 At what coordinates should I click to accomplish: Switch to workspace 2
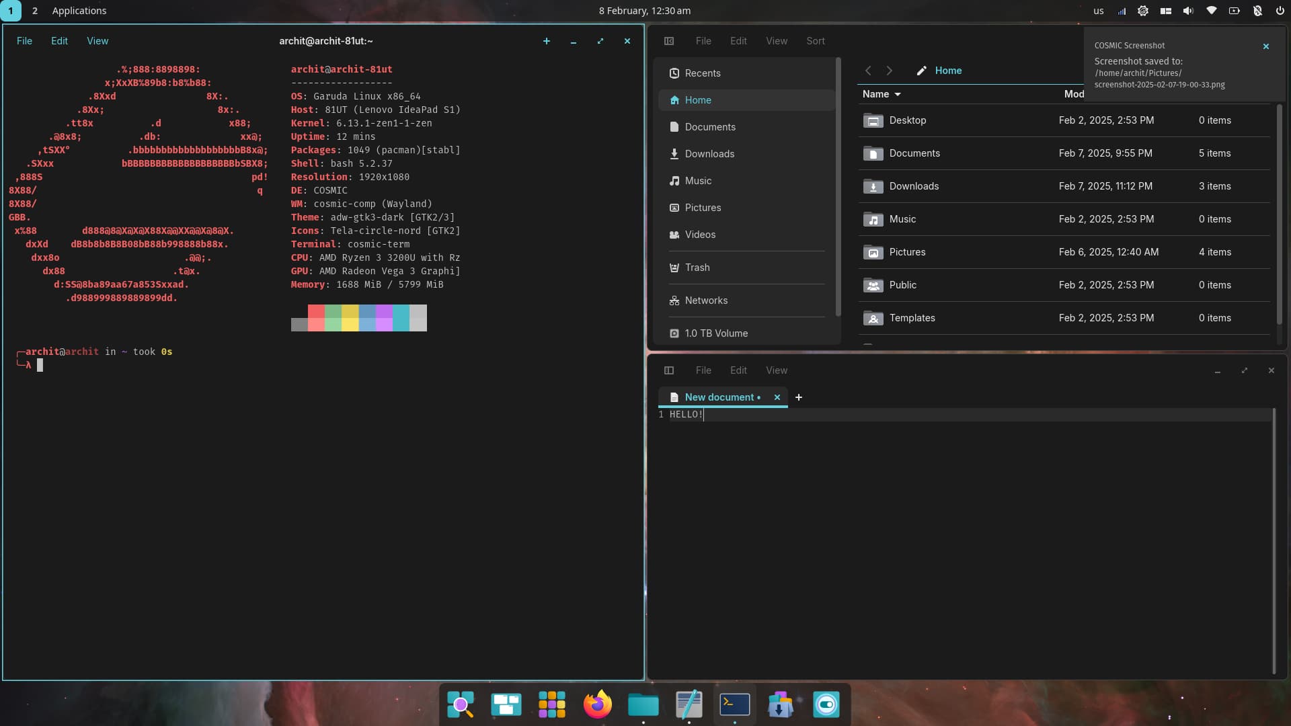click(x=35, y=11)
